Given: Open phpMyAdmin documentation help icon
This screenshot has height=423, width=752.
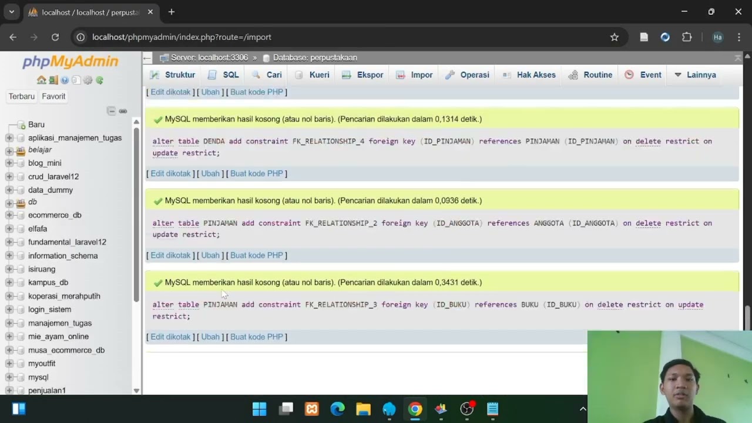Looking at the screenshot, I should click(65, 80).
